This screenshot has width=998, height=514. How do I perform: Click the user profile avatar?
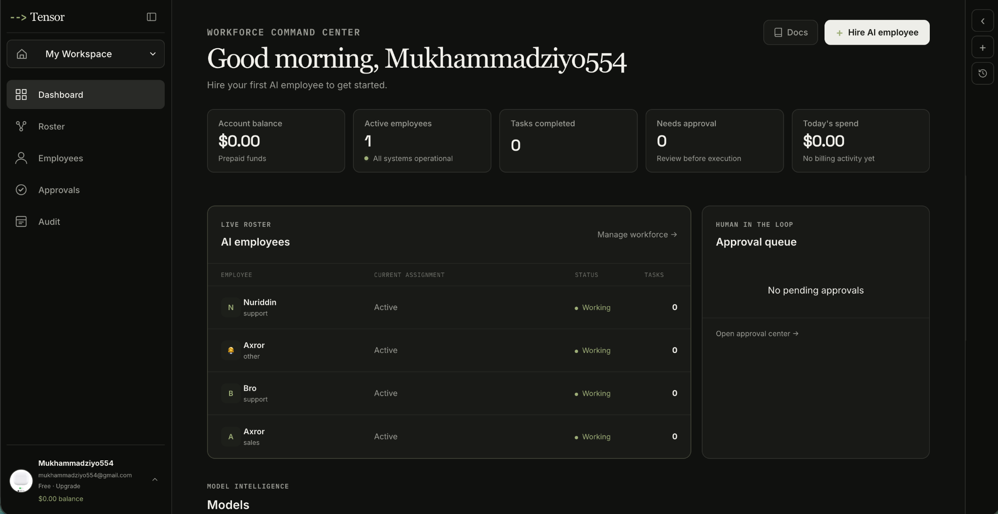coord(21,481)
